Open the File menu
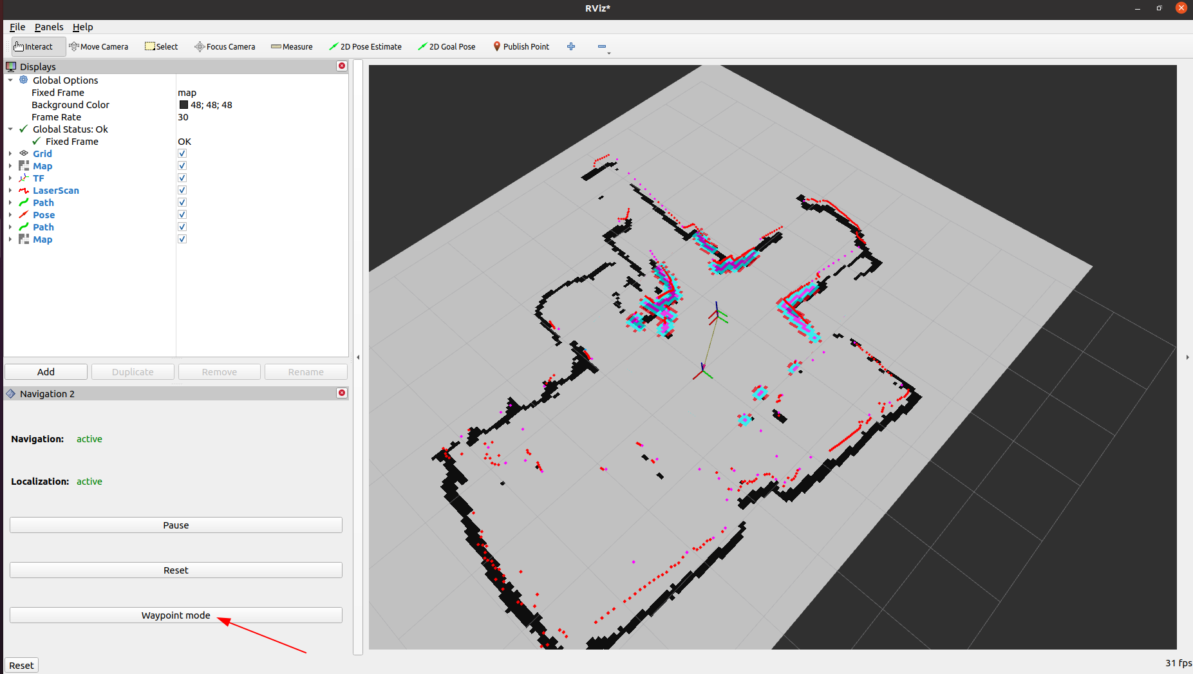 coord(17,27)
